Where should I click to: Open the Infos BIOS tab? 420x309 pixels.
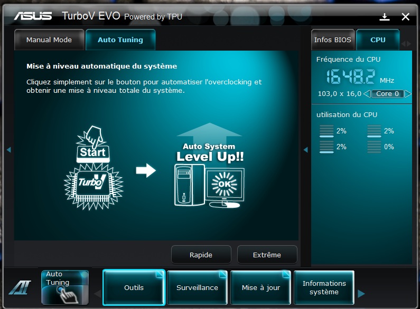tap(331, 40)
